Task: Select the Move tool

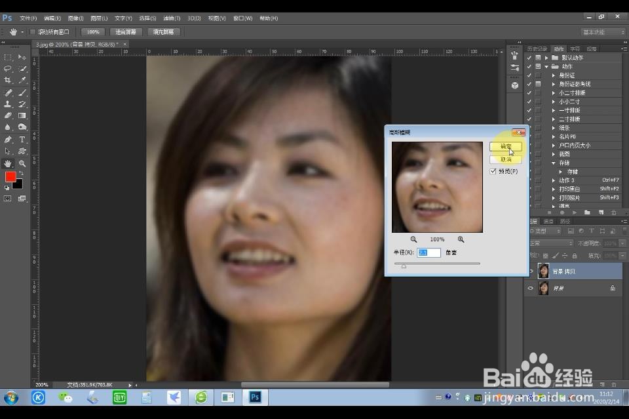Action: pos(22,58)
